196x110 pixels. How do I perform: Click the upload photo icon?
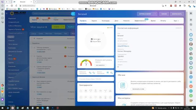click(91, 42)
